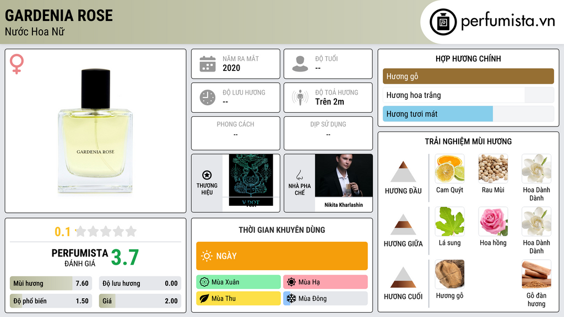Click the nose icon above Nhà Pha Chế
564x317 pixels.
(299, 175)
